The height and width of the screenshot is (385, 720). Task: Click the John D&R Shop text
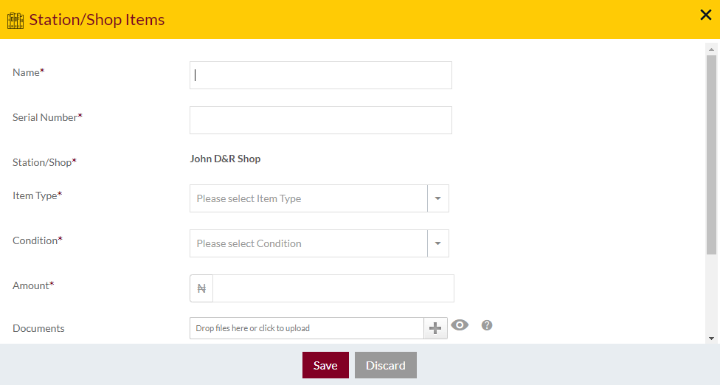pos(225,159)
